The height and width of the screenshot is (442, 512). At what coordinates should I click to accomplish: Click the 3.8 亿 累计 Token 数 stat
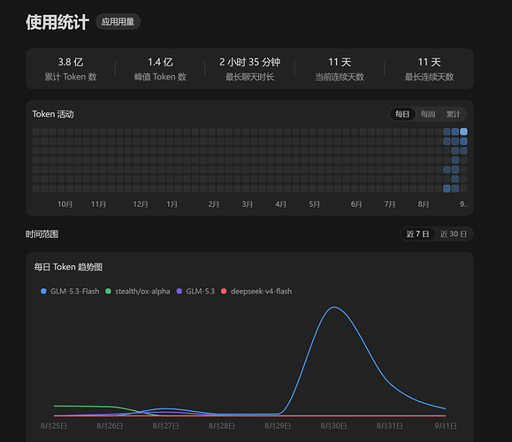pos(71,69)
